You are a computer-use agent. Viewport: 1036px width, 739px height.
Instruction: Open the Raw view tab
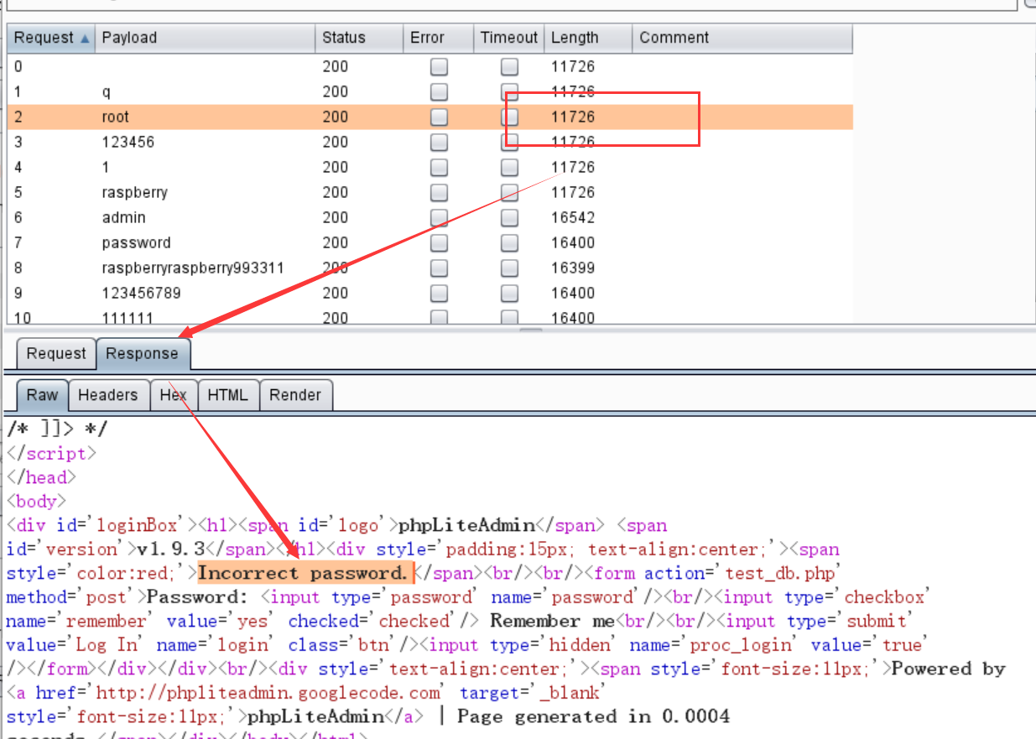(x=43, y=394)
